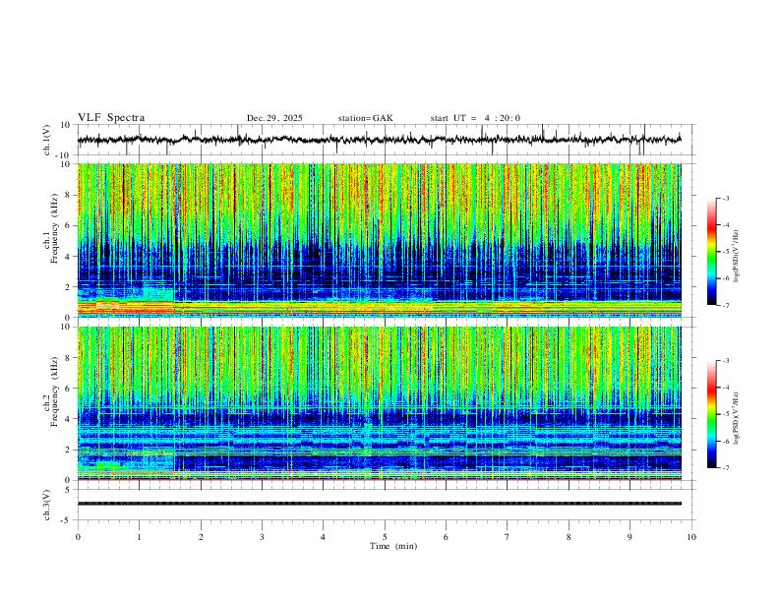Click time axis tick label '9'

click(629, 537)
